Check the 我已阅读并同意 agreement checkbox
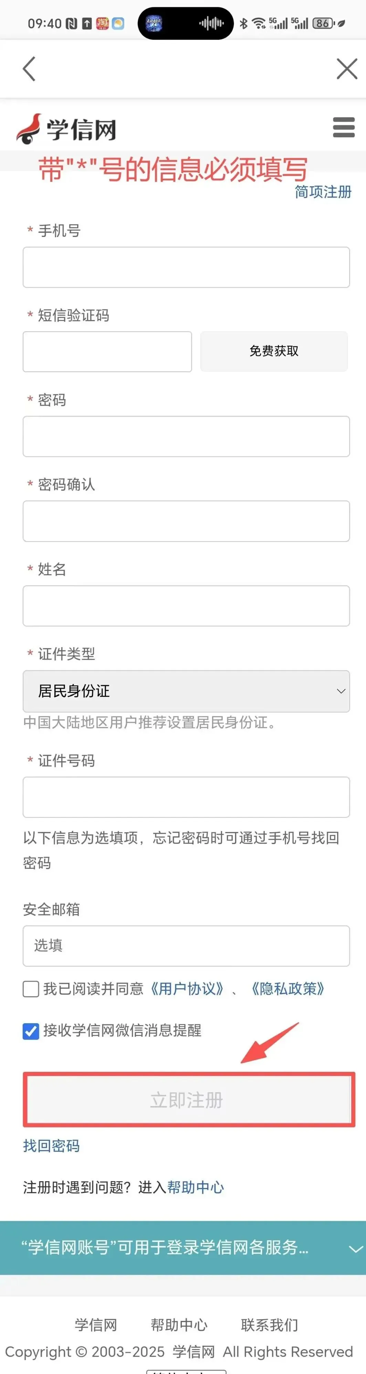This screenshot has height=1374, width=366. tap(31, 989)
